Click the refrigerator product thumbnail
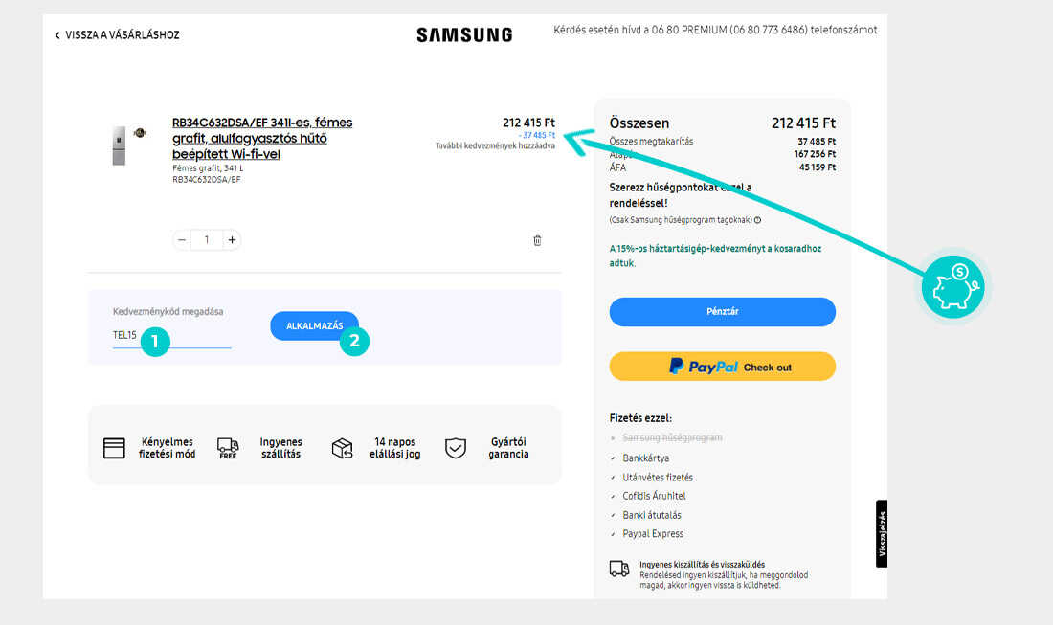Image resolution: width=1053 pixels, height=625 pixels. (x=119, y=145)
